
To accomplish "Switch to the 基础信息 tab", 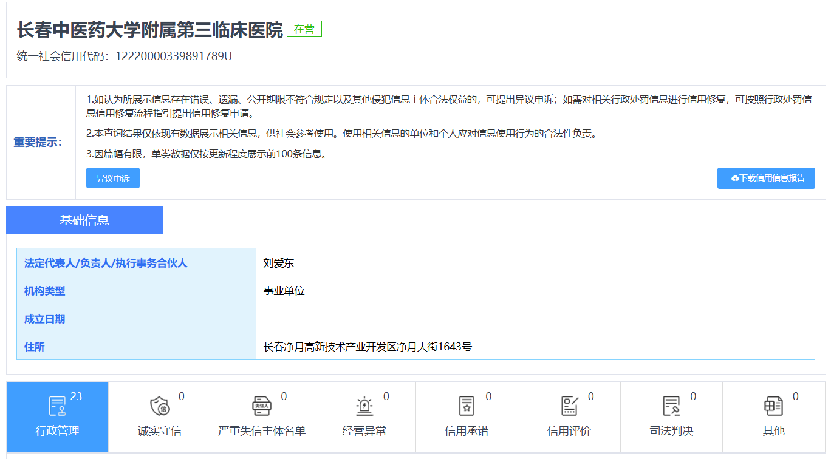I will (84, 220).
